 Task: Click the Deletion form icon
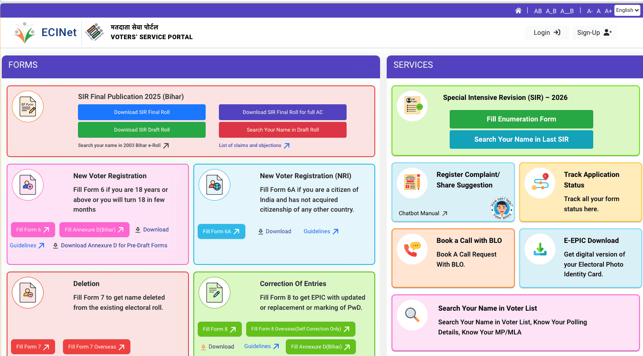click(x=28, y=293)
